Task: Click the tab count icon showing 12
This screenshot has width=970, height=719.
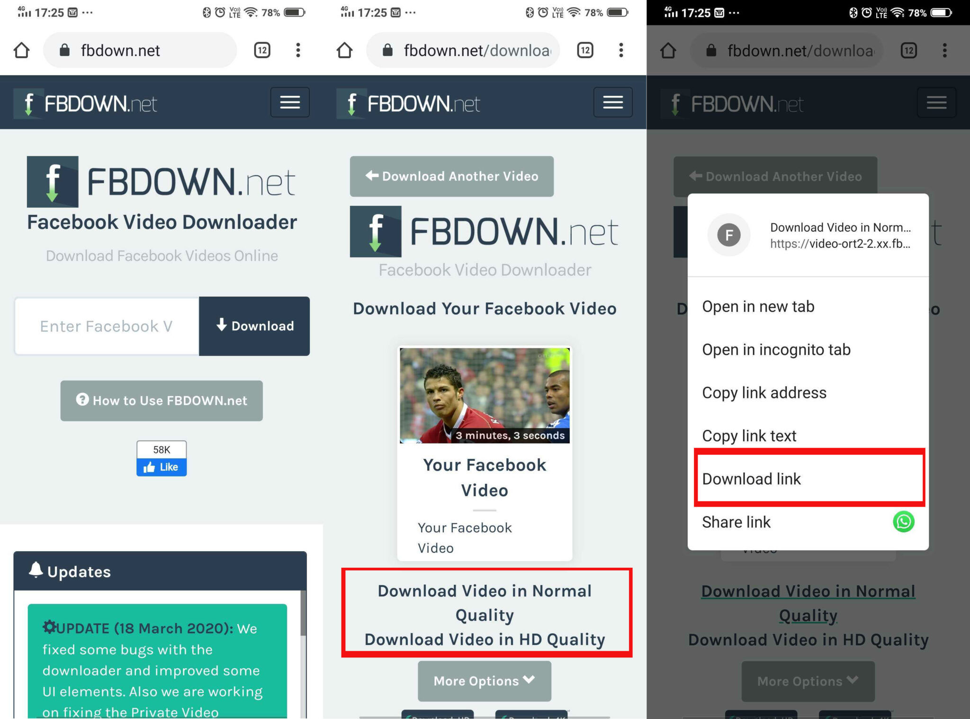Action: 263,51
